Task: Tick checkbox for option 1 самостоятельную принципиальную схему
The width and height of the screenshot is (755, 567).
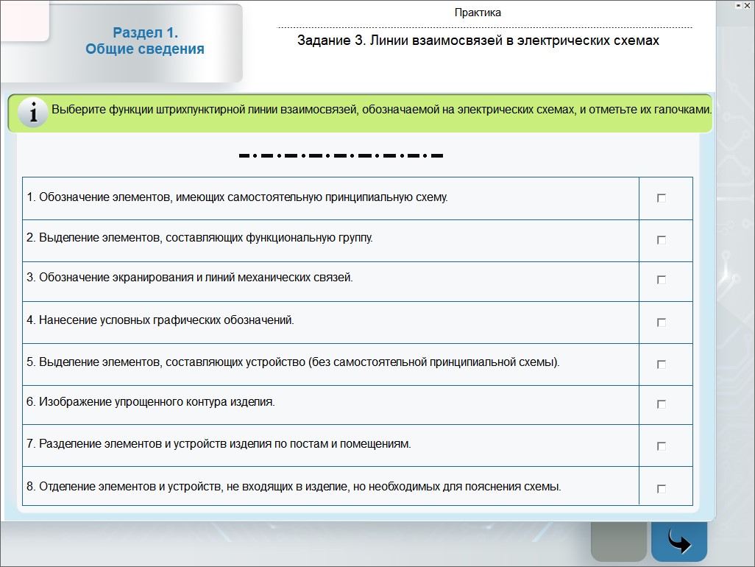Action: coord(661,198)
